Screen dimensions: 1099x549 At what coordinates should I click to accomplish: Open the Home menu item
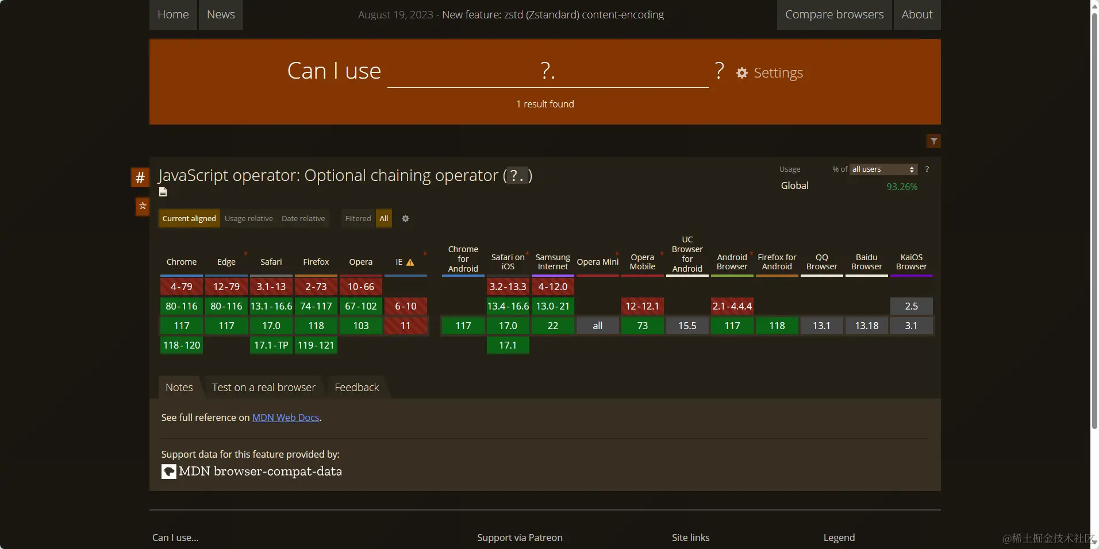click(173, 14)
